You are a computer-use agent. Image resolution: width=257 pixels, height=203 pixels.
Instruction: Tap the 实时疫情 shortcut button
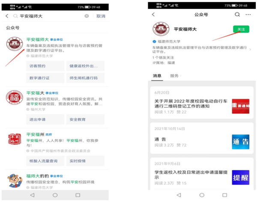tap(85, 161)
